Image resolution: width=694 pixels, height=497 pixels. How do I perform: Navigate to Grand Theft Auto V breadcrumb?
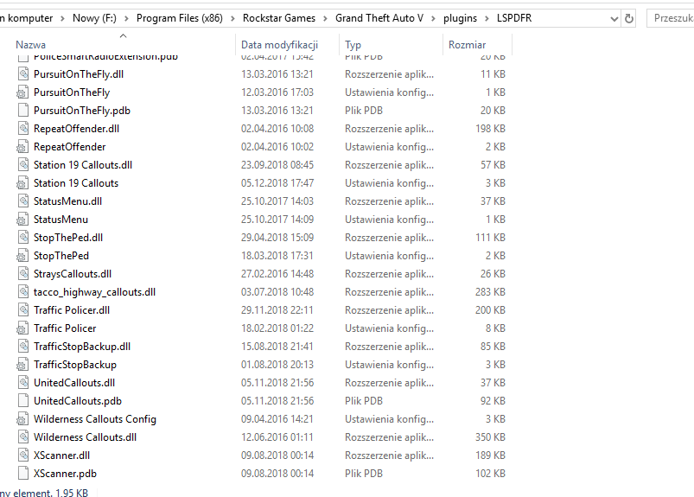pos(379,18)
